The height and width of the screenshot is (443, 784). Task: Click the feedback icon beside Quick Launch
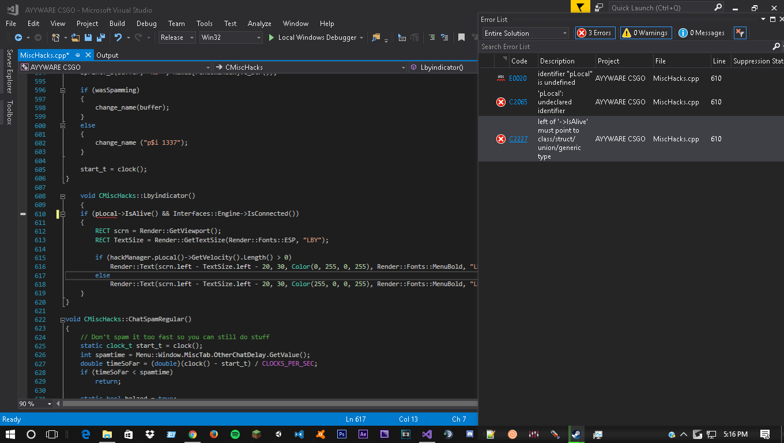pyautogui.click(x=599, y=7)
